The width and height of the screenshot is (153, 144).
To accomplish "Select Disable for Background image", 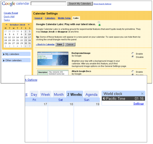I will [133, 57].
